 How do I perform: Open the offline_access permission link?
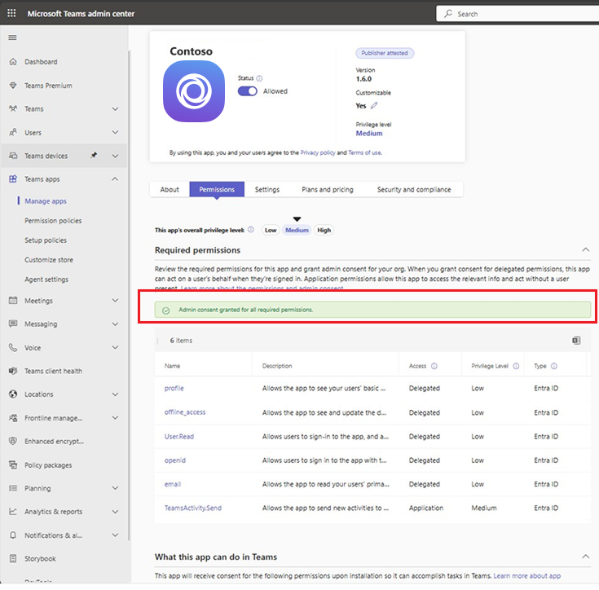[x=185, y=412]
